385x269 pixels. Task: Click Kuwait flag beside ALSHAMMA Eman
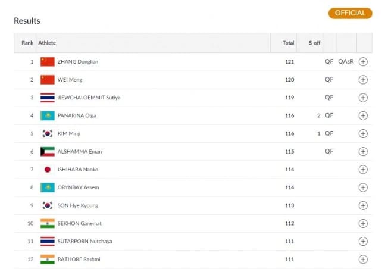[x=48, y=151]
